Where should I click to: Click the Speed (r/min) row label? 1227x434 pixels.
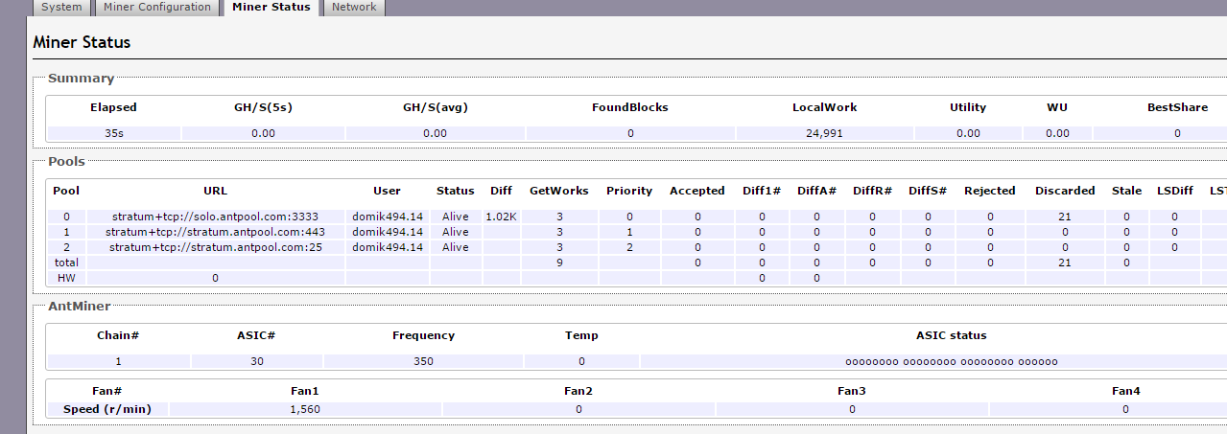point(106,409)
